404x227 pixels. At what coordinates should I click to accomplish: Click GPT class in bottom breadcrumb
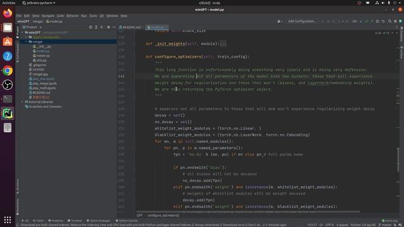140,216
